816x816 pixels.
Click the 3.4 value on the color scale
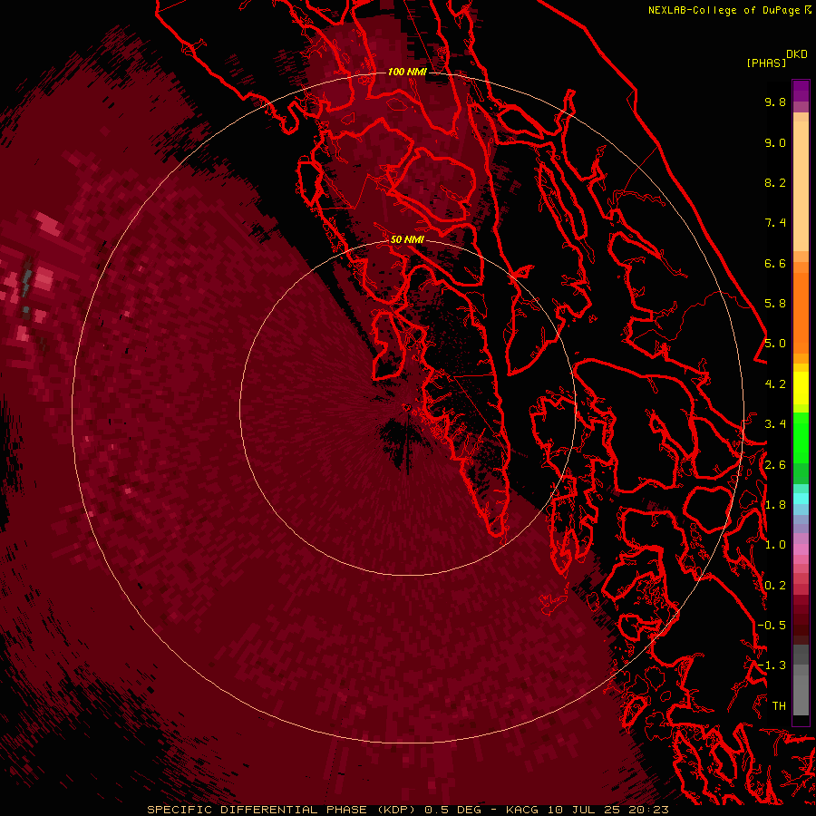point(775,424)
